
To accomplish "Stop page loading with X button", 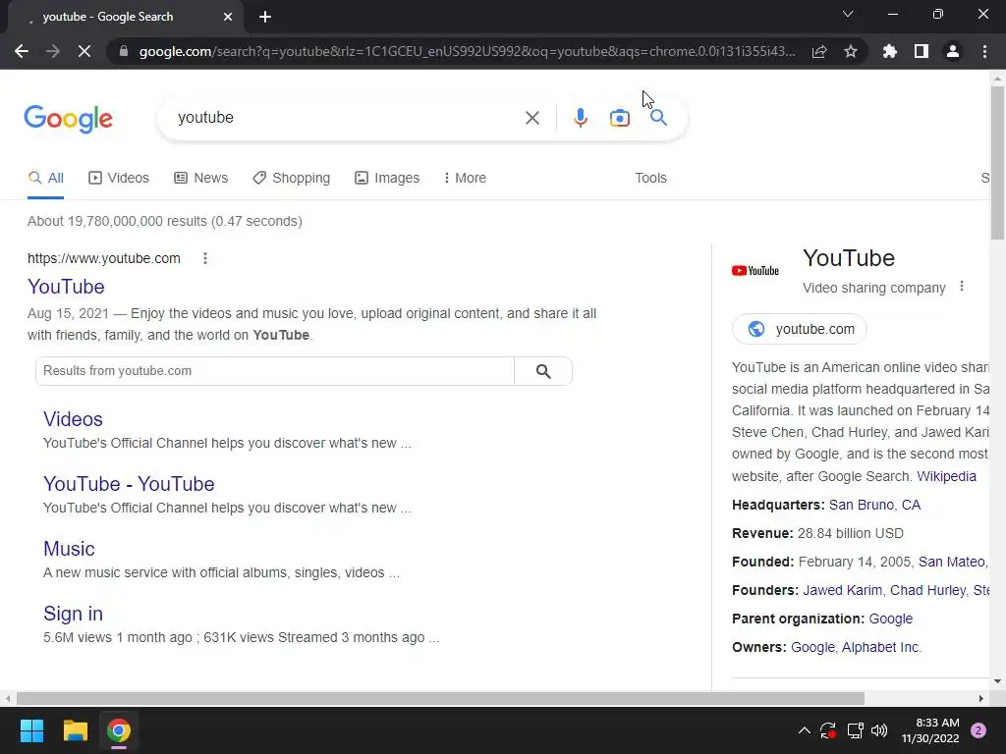I will [x=84, y=51].
